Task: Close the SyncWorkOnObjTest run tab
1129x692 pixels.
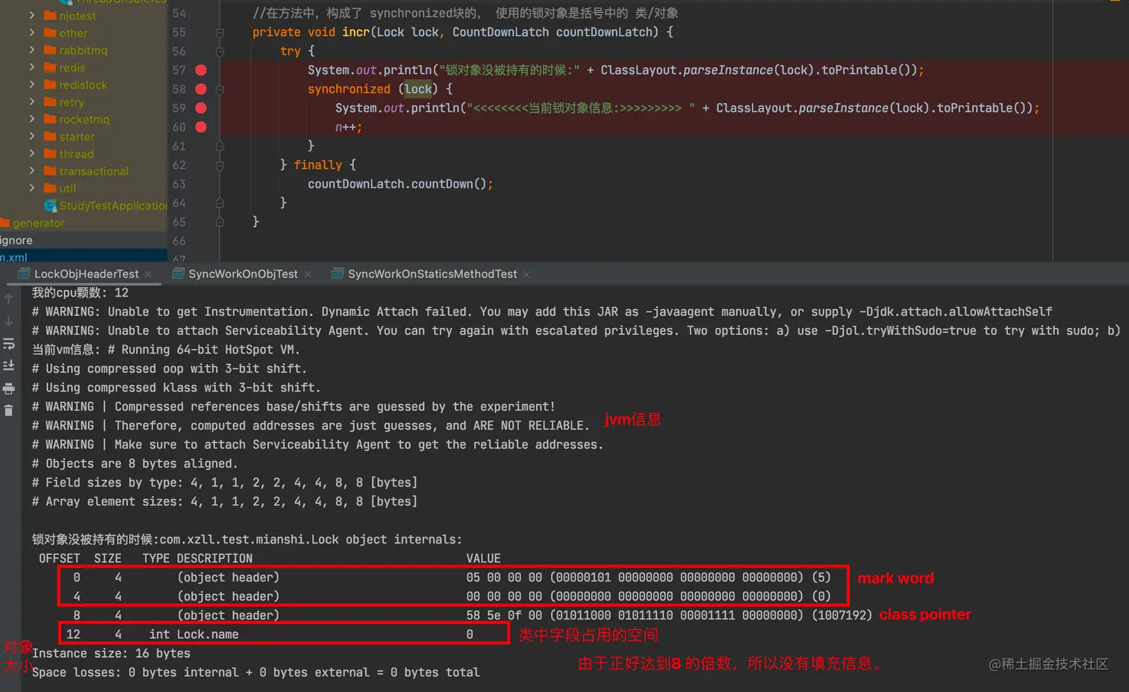Action: [307, 275]
